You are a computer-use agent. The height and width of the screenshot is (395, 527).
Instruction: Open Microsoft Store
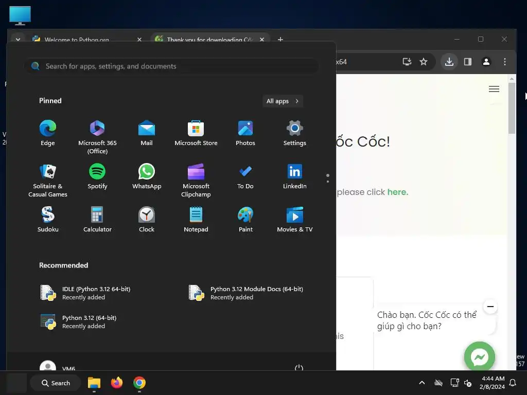tap(196, 133)
